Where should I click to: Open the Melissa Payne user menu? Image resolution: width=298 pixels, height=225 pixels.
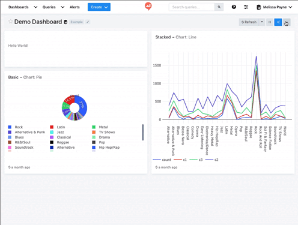click(274, 7)
